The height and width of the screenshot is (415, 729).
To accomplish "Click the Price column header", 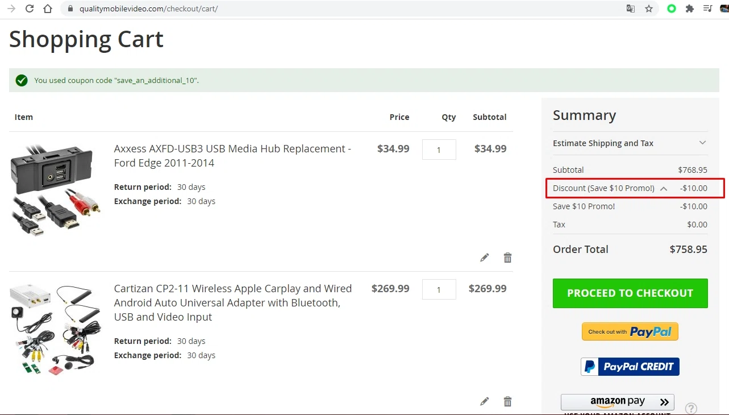I will click(399, 117).
